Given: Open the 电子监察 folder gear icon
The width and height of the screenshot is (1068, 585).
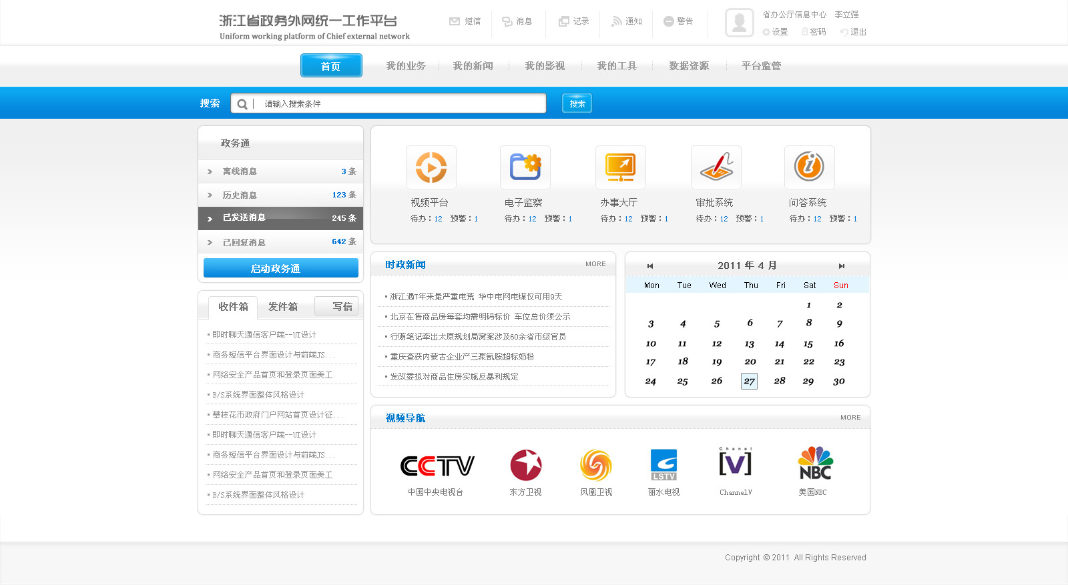Looking at the screenshot, I should 525,167.
